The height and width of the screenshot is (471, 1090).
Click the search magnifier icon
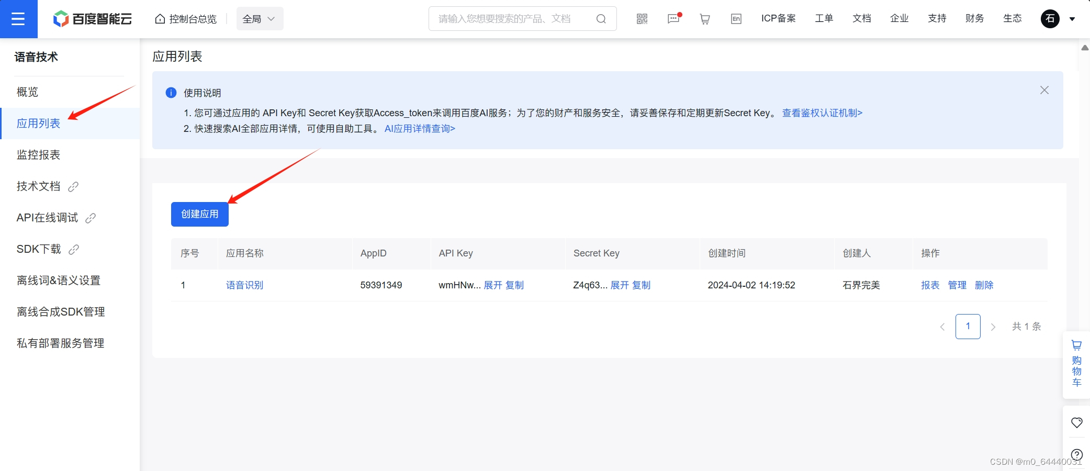pyautogui.click(x=601, y=19)
